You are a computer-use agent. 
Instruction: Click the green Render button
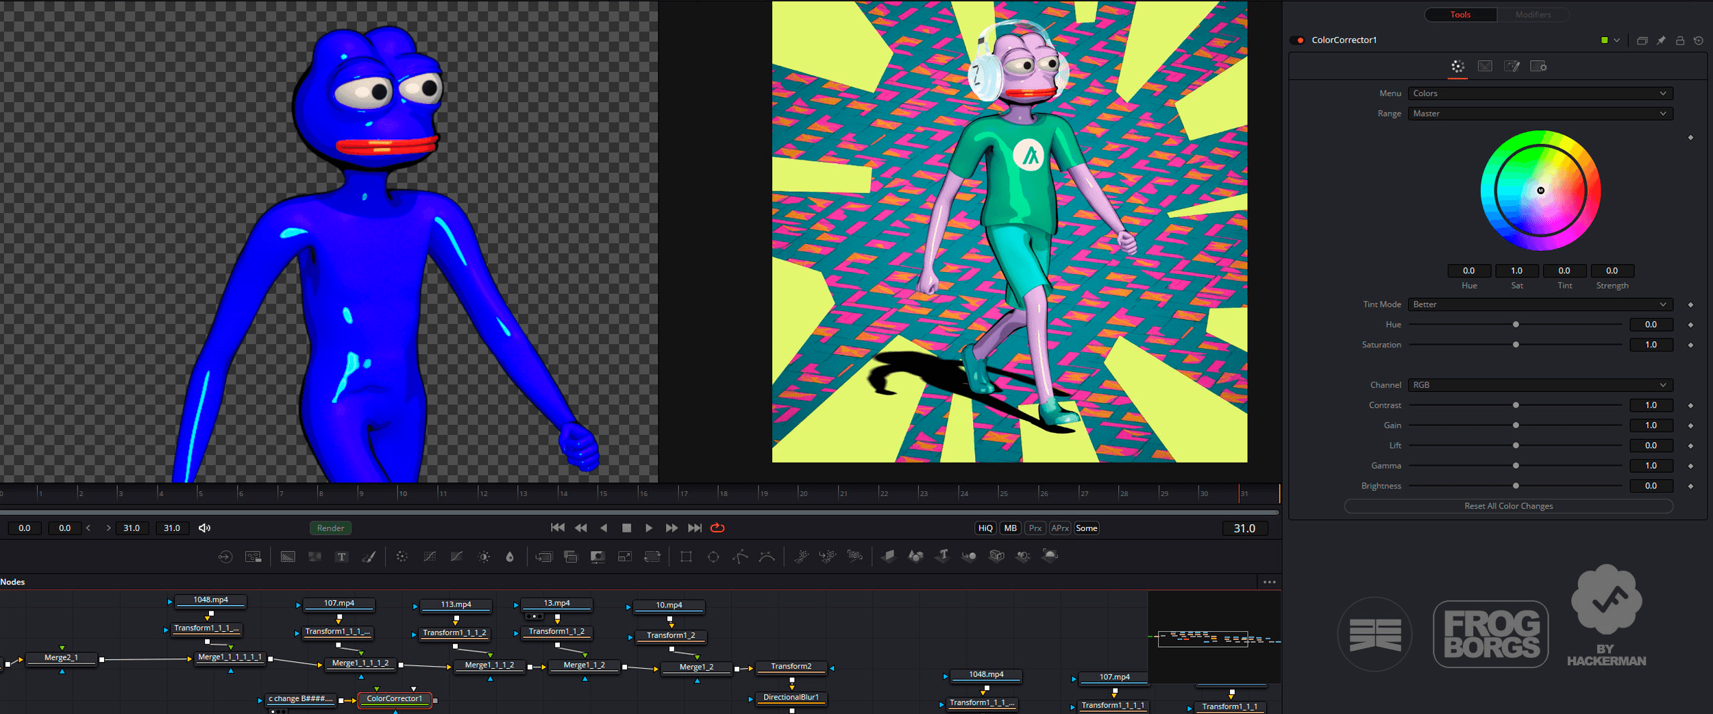[330, 528]
